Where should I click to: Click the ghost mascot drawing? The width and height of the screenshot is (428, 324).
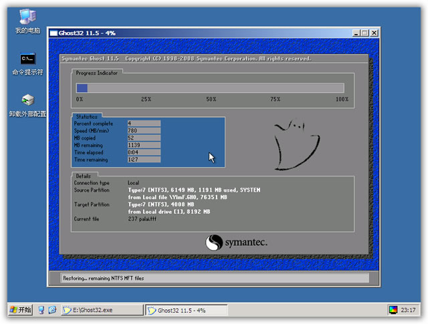click(x=297, y=144)
